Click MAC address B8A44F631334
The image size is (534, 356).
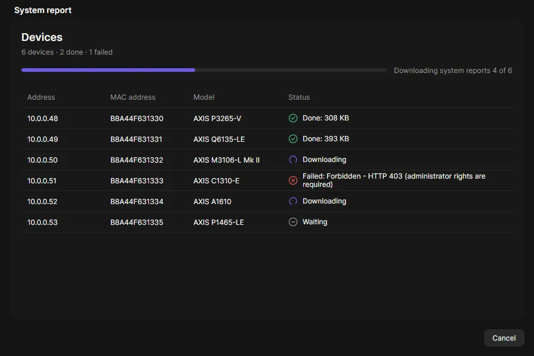click(137, 202)
